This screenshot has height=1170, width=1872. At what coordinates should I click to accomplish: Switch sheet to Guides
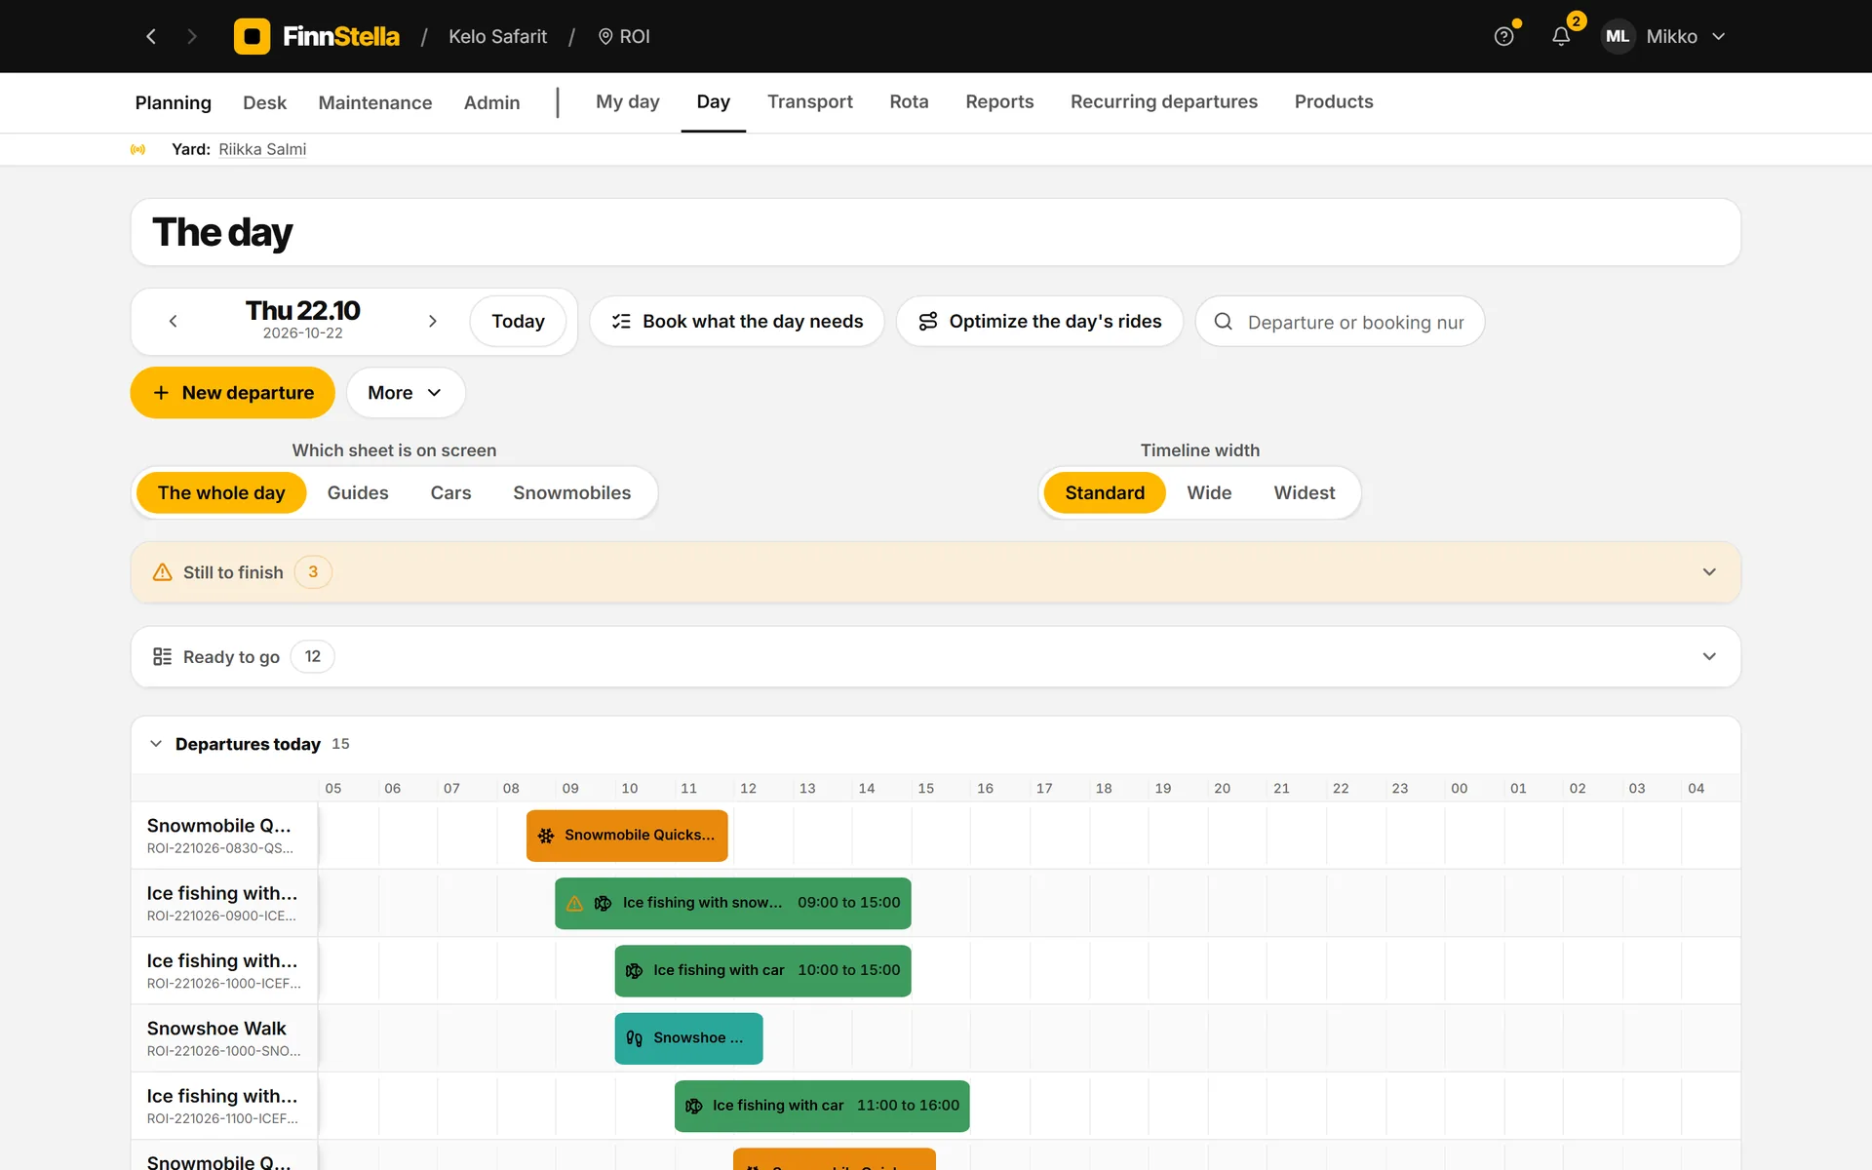[x=358, y=492]
